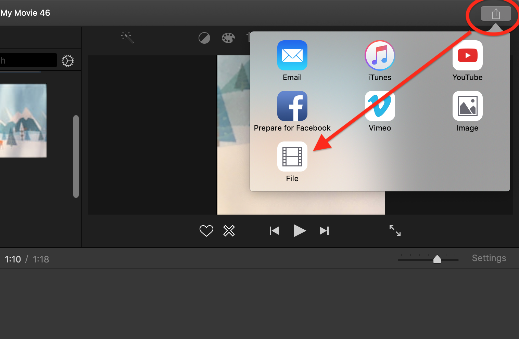
Task: Click the Share export button
Action: 496,14
